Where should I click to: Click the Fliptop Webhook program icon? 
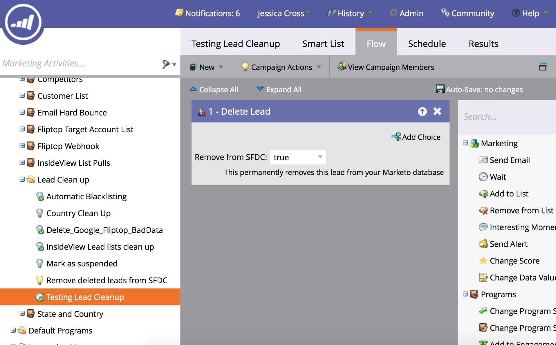(31, 146)
